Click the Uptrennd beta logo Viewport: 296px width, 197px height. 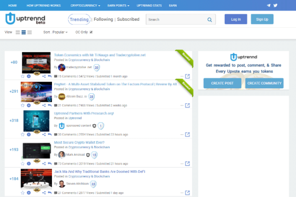(x=26, y=18)
